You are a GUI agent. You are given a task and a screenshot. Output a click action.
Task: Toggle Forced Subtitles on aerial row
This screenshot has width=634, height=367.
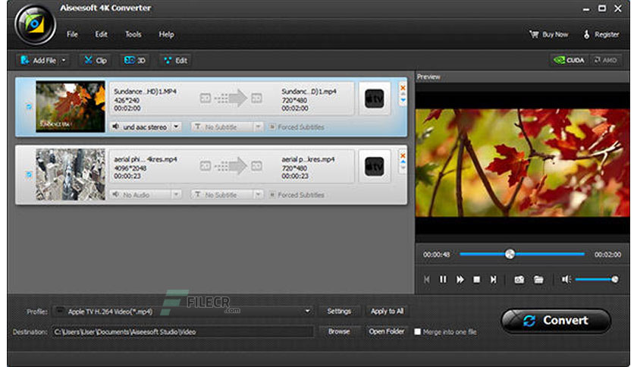[272, 195]
